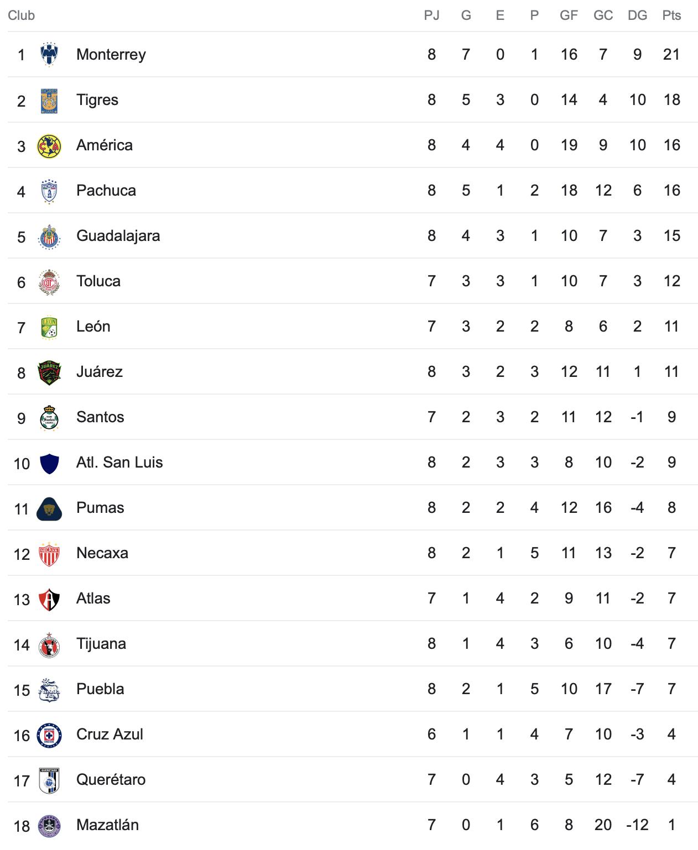
Task: Open the Toluca team name link
Action: [x=98, y=281]
